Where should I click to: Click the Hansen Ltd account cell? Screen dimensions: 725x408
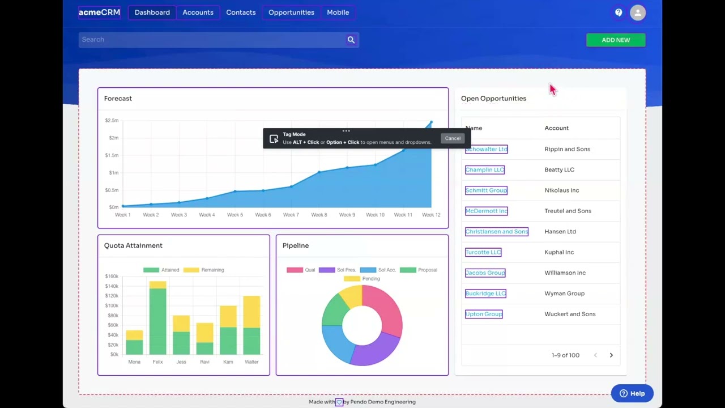560,231
